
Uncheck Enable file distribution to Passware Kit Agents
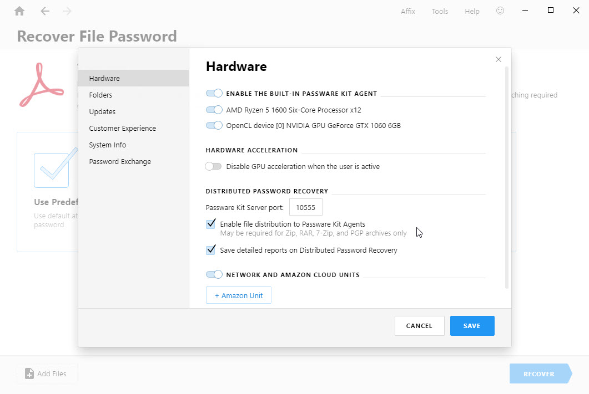[211, 224]
